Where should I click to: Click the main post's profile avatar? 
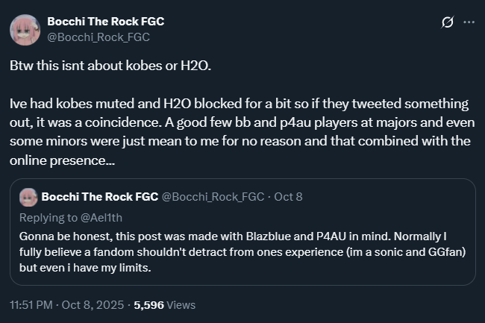click(25, 28)
